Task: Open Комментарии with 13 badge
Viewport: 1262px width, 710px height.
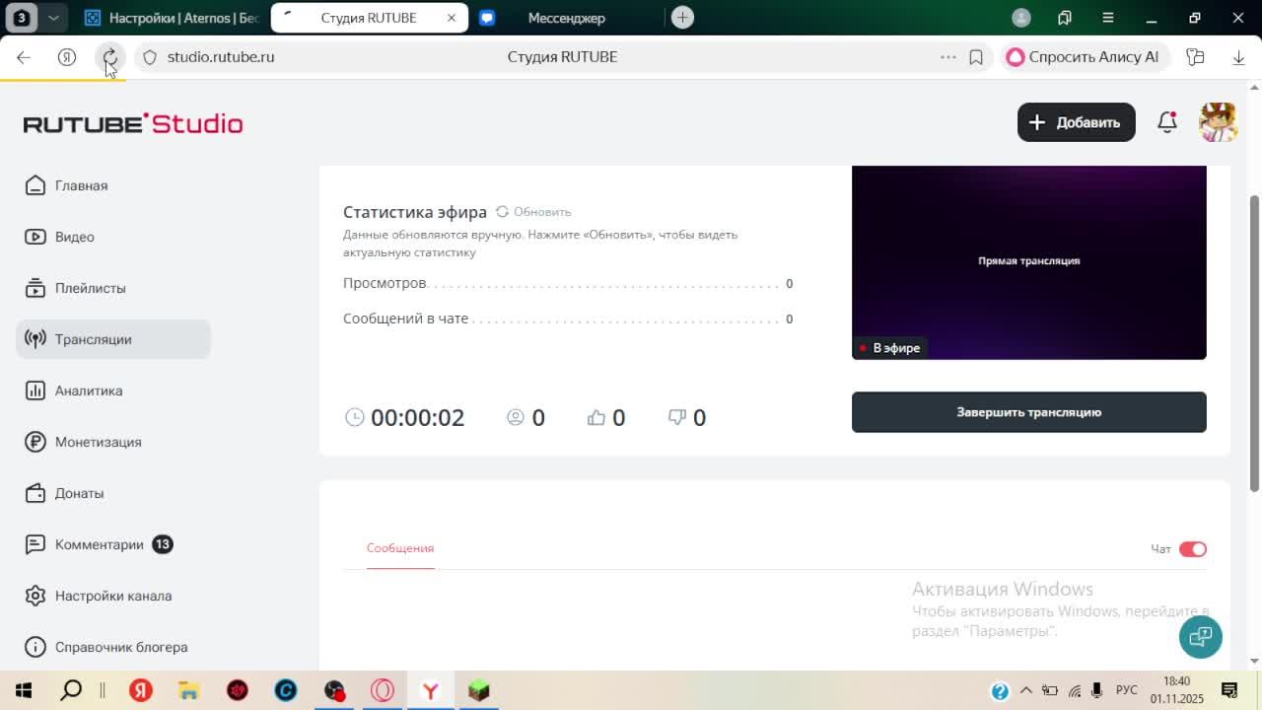Action: click(x=113, y=544)
